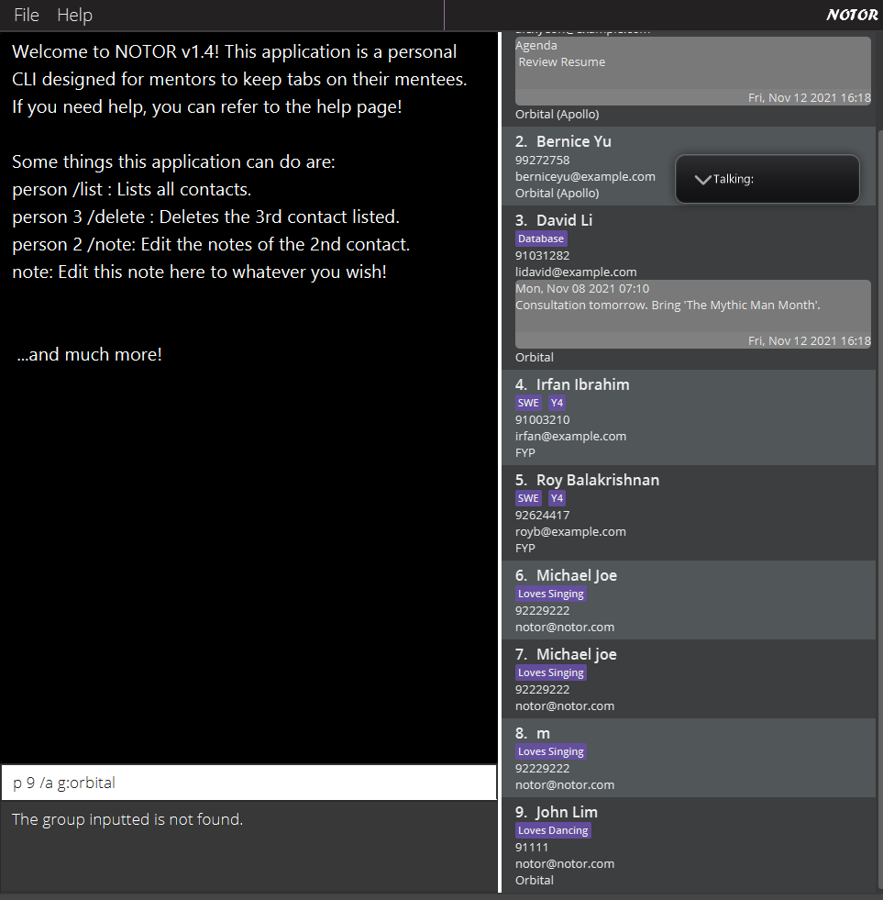The height and width of the screenshot is (900, 883).
Task: Click phone number 91031282
Action: 542,255
